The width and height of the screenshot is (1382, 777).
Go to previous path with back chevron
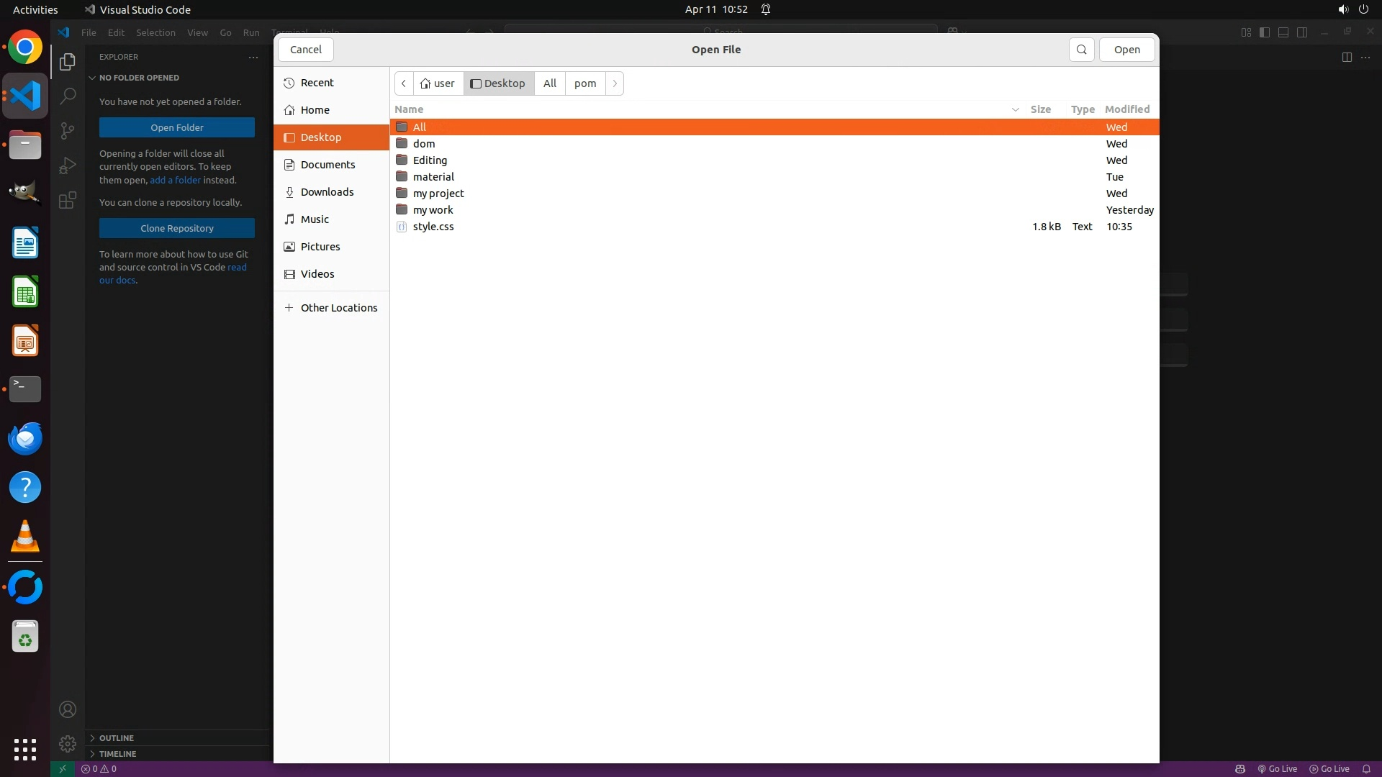[x=404, y=83]
